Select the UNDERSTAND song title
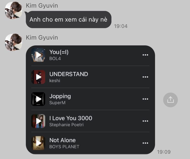The image size is (190, 159). (x=69, y=74)
